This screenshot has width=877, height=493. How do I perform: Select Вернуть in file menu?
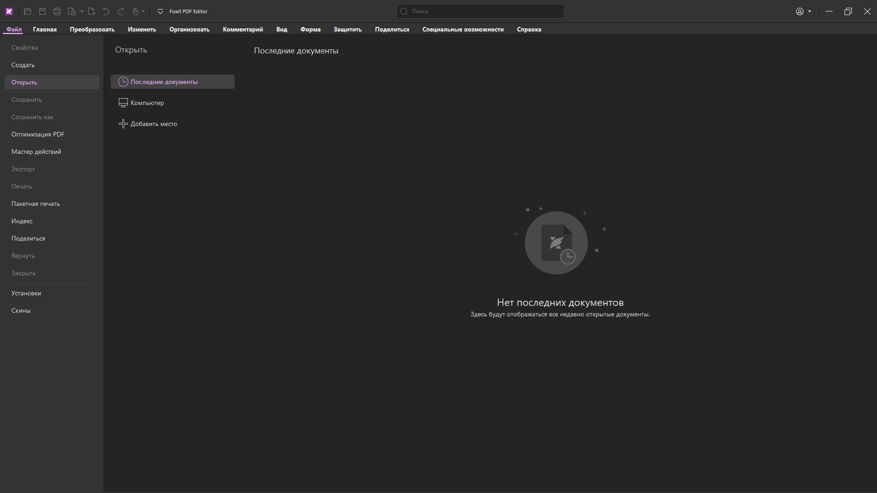click(x=52, y=256)
